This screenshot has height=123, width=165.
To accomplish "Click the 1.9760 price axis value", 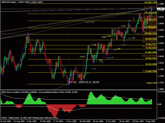I will tap(161, 30).
